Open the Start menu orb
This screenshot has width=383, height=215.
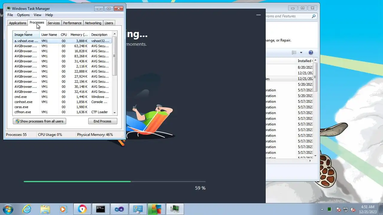(x=8, y=209)
